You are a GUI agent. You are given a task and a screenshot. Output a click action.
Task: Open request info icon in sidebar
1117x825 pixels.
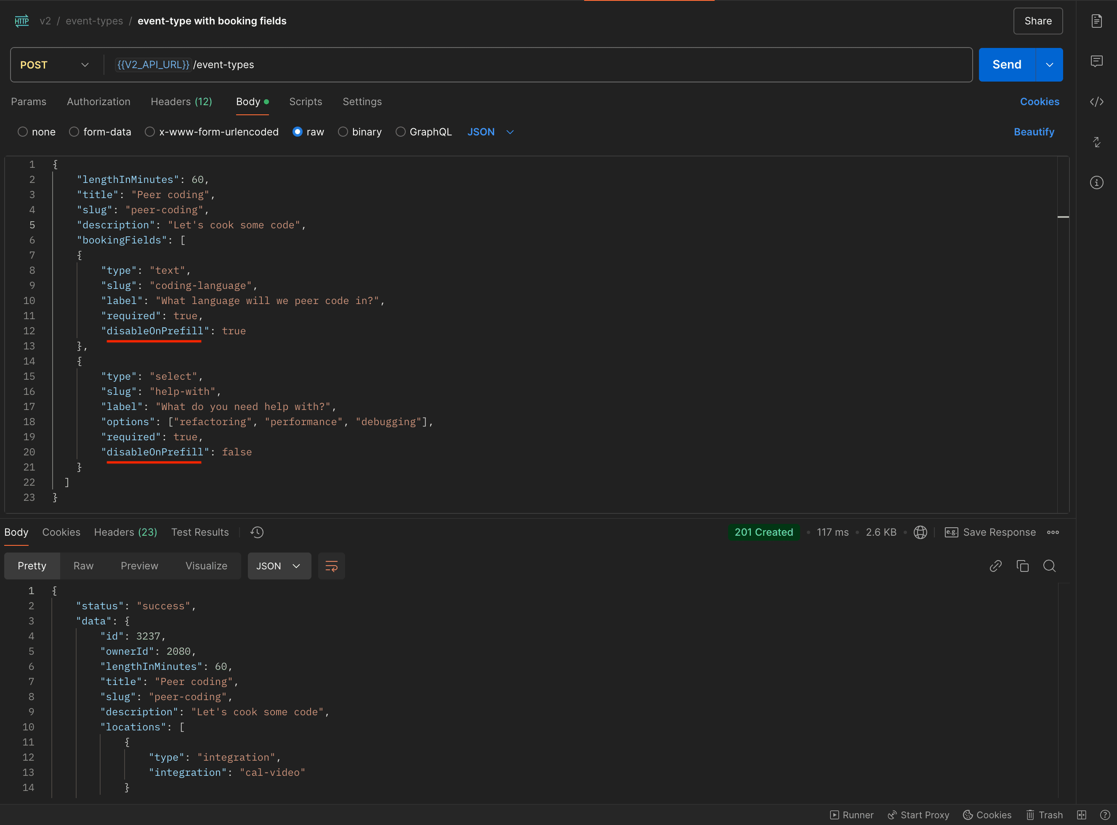point(1096,183)
